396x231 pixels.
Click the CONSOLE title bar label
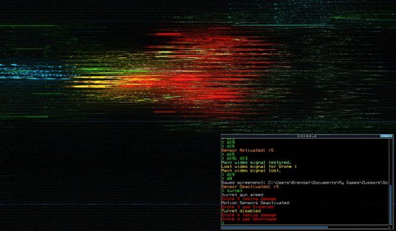(x=307, y=136)
